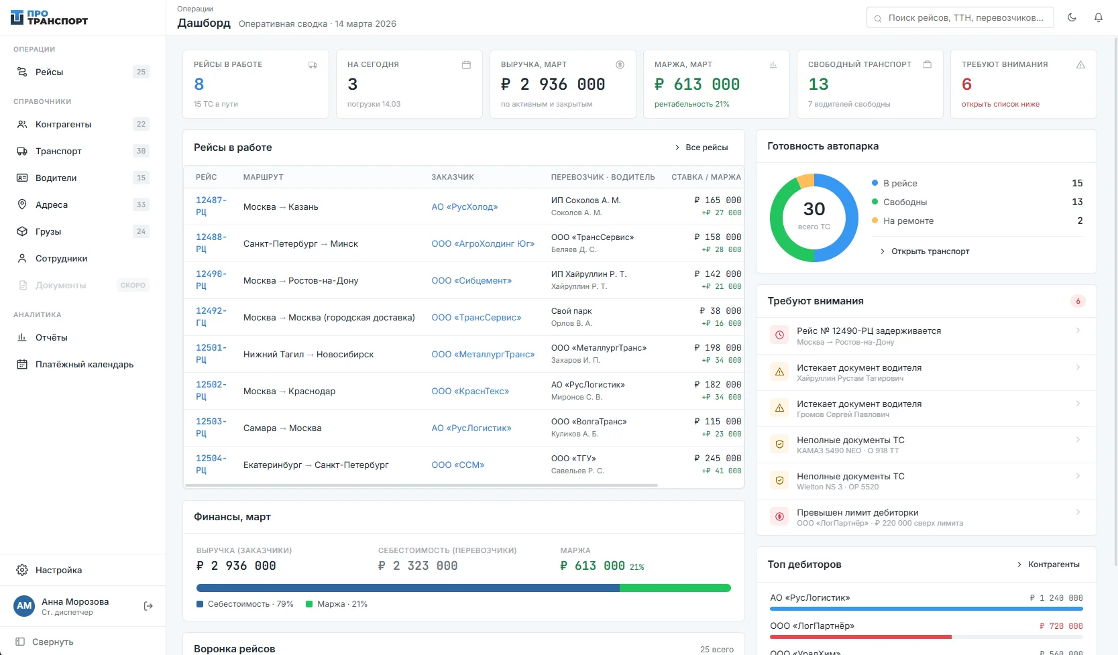
Task: Open Отчёты analytics page
Action: point(82,337)
